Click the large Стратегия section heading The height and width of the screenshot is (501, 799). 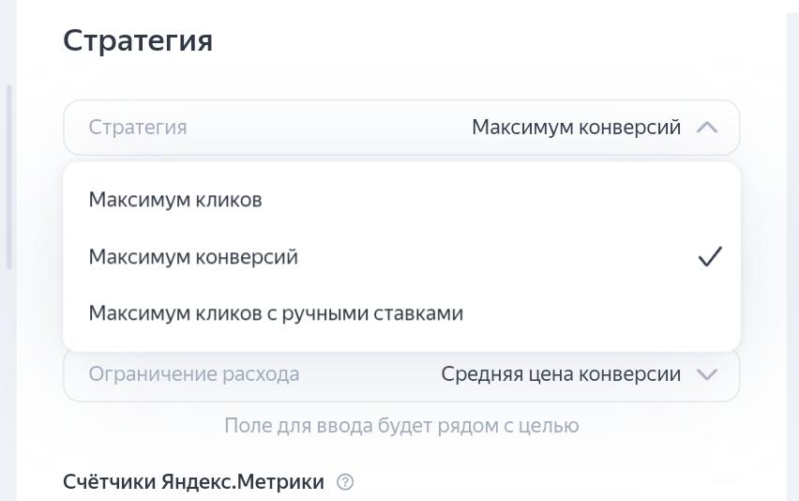click(x=138, y=40)
